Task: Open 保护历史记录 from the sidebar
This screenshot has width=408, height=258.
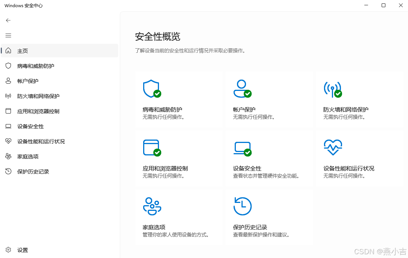Action: tap(60, 172)
